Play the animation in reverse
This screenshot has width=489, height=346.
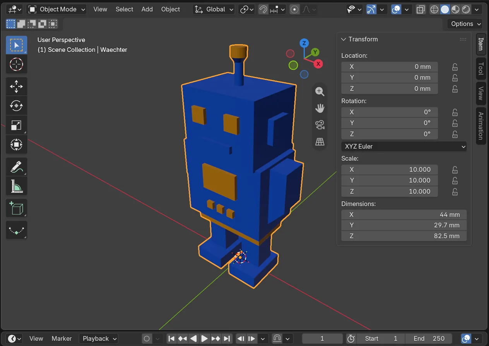pyautogui.click(x=194, y=339)
